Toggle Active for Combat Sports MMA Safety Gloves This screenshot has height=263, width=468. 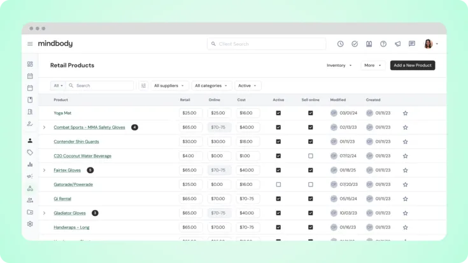click(278, 127)
